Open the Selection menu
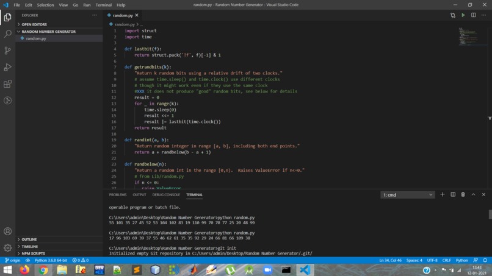This screenshot has width=492, height=276. [x=45, y=5]
